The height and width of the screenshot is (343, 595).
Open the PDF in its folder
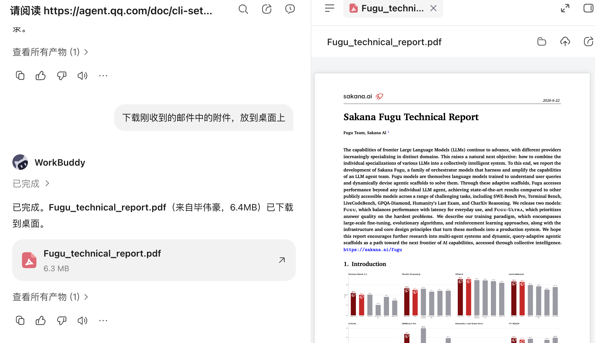coord(542,42)
